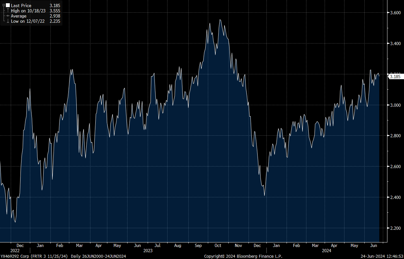The image size is (404, 259).
Task: Click the Bloomberg Finance L.P. copyright notice
Action: point(243,256)
